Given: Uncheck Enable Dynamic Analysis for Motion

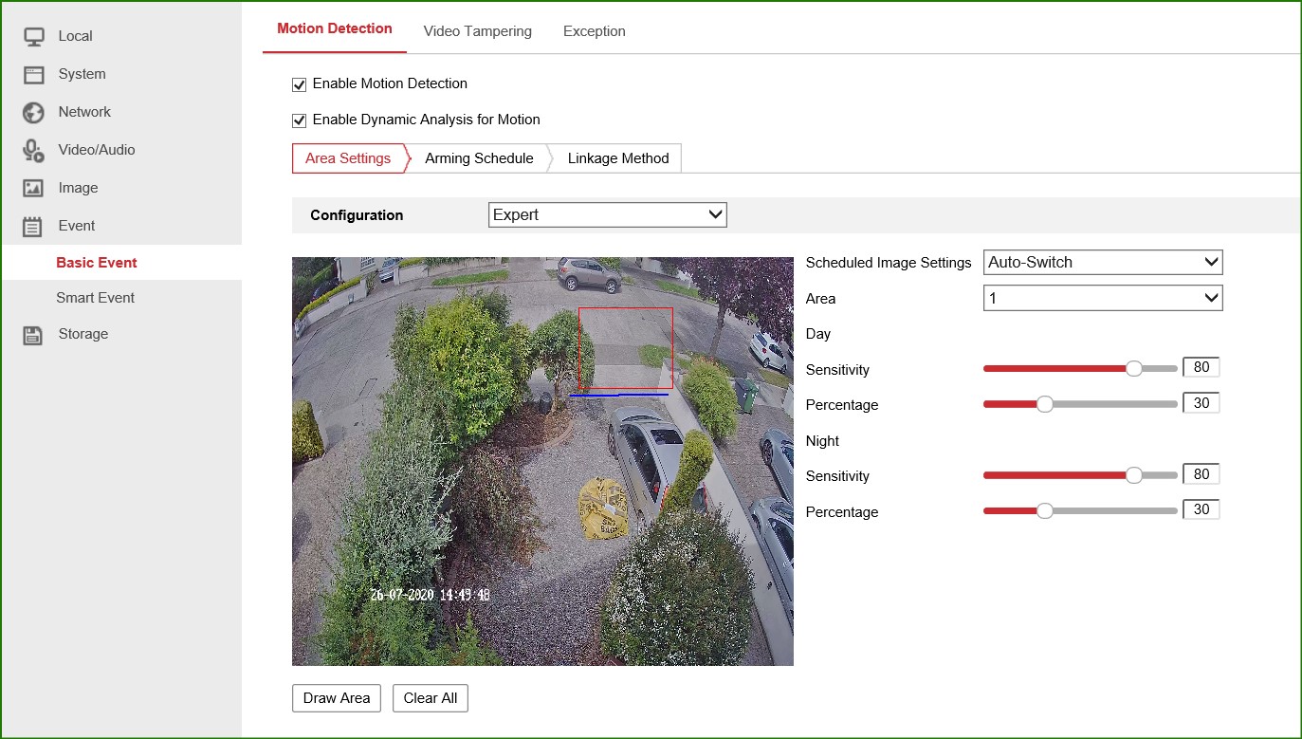Looking at the screenshot, I should tap(300, 120).
